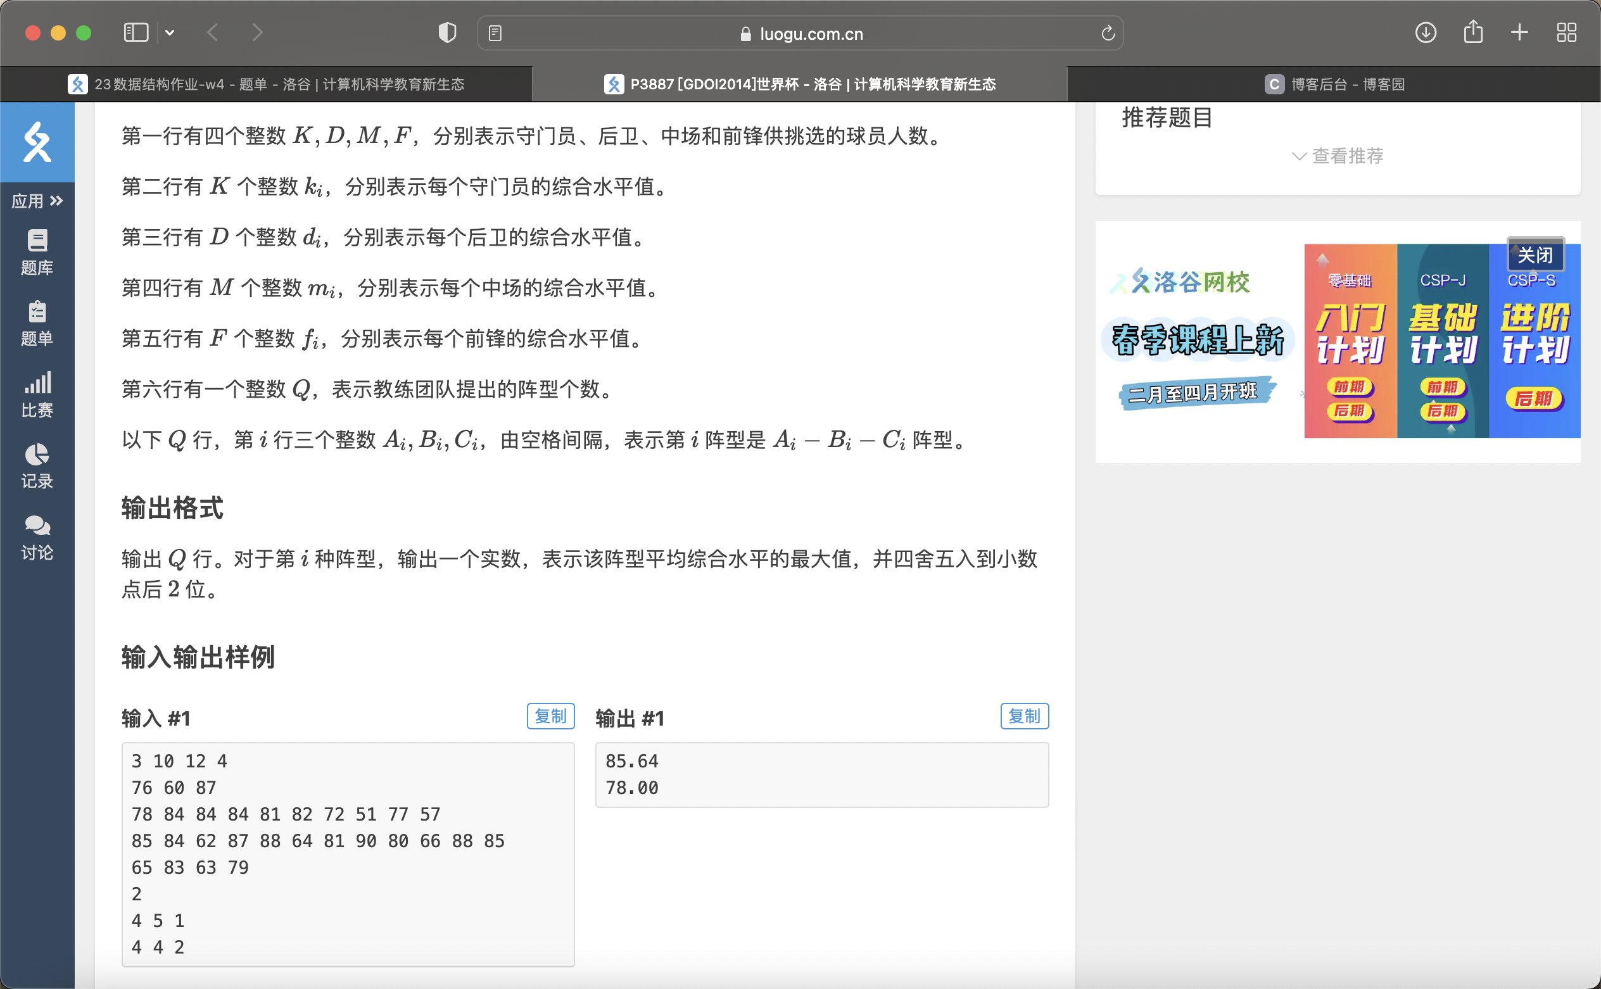Image resolution: width=1601 pixels, height=989 pixels.
Task: Copy input sample #1 with 复制 button
Action: (x=550, y=716)
